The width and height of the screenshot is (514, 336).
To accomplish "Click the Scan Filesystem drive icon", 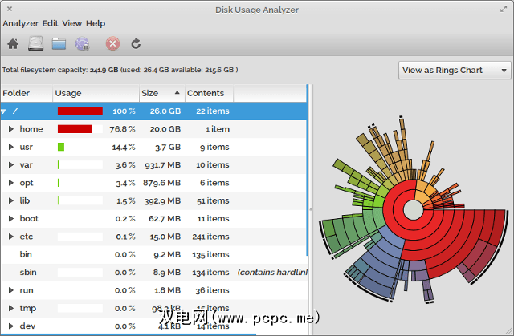I will point(35,43).
